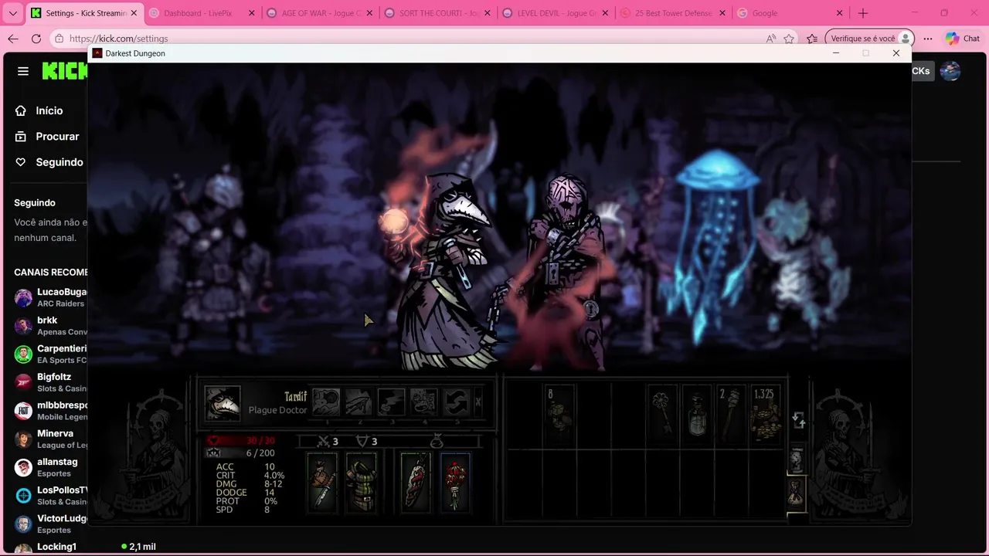This screenshot has height=556, width=989.
Task: Open the Bigfoltz channel avatar
Action: (x=23, y=382)
